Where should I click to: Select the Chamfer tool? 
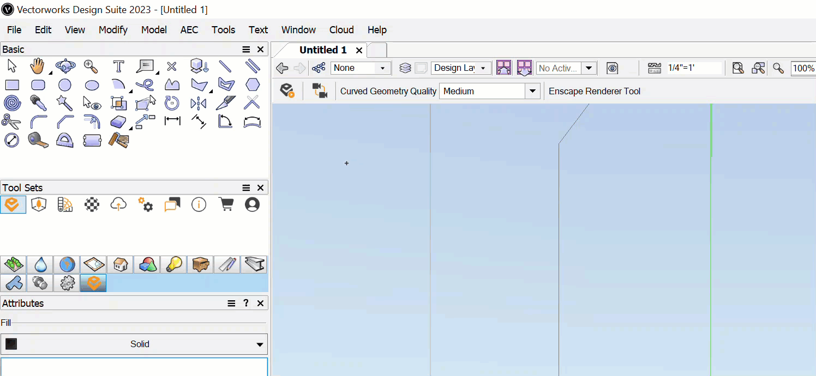tap(65, 122)
